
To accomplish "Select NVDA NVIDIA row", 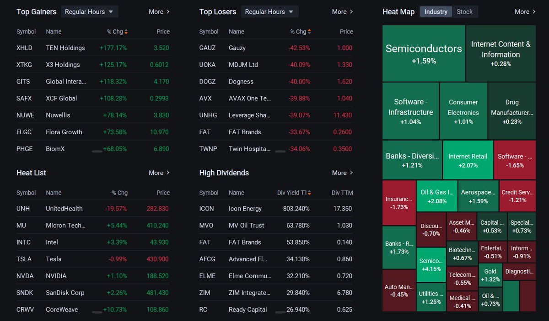I will pos(93,276).
